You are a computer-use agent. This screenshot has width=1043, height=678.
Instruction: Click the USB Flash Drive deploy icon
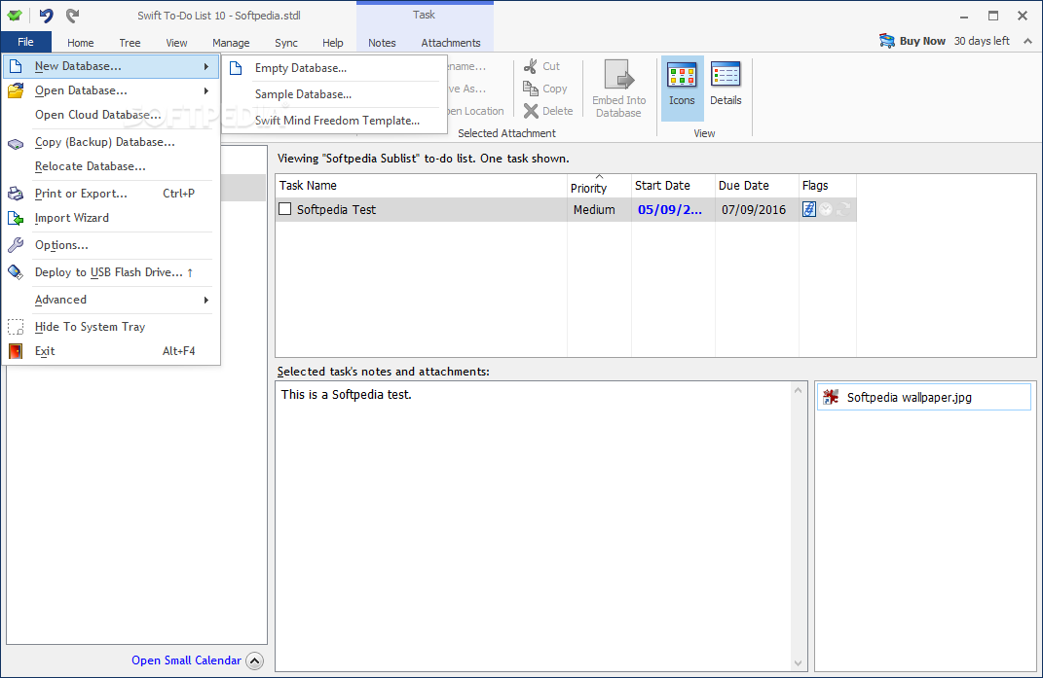coord(16,271)
